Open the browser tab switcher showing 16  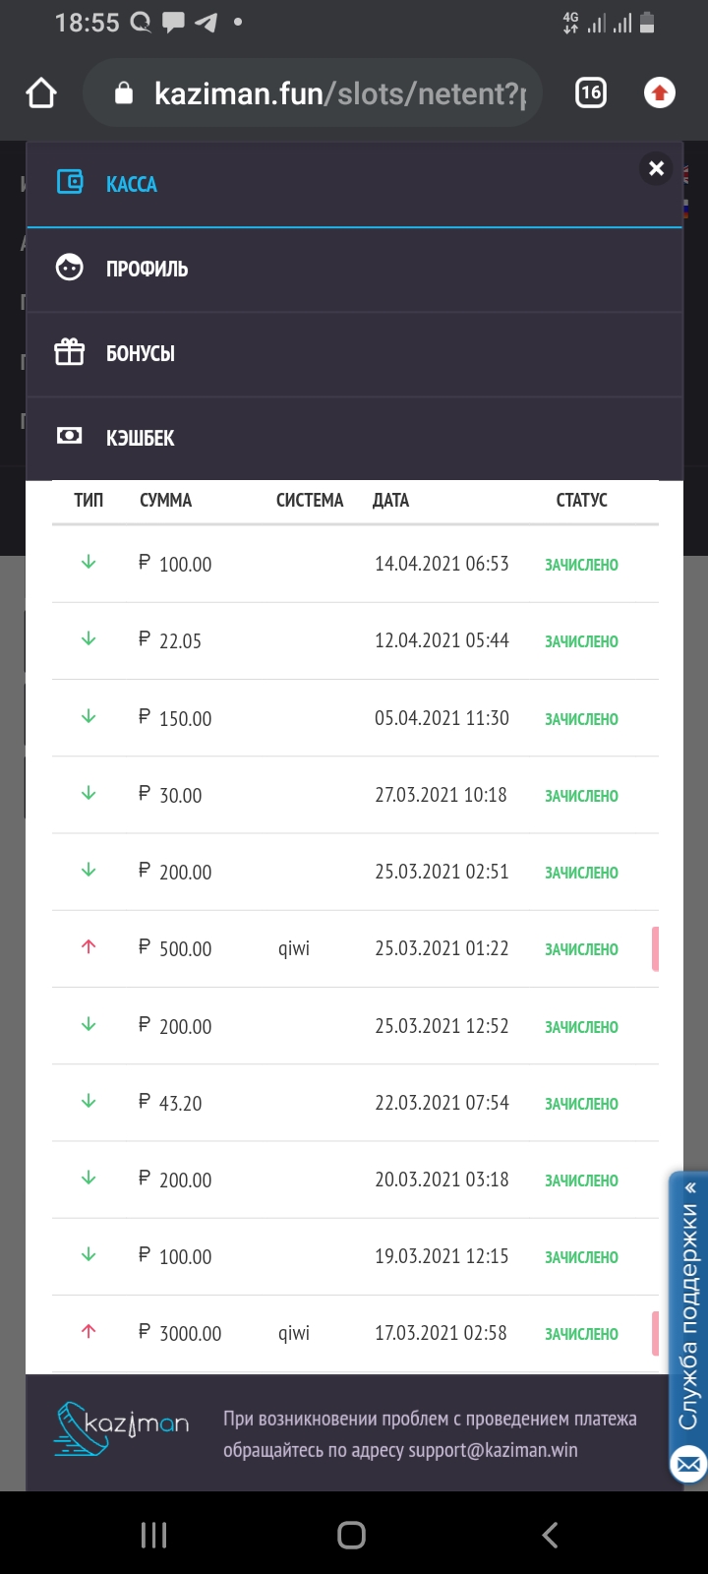point(590,93)
